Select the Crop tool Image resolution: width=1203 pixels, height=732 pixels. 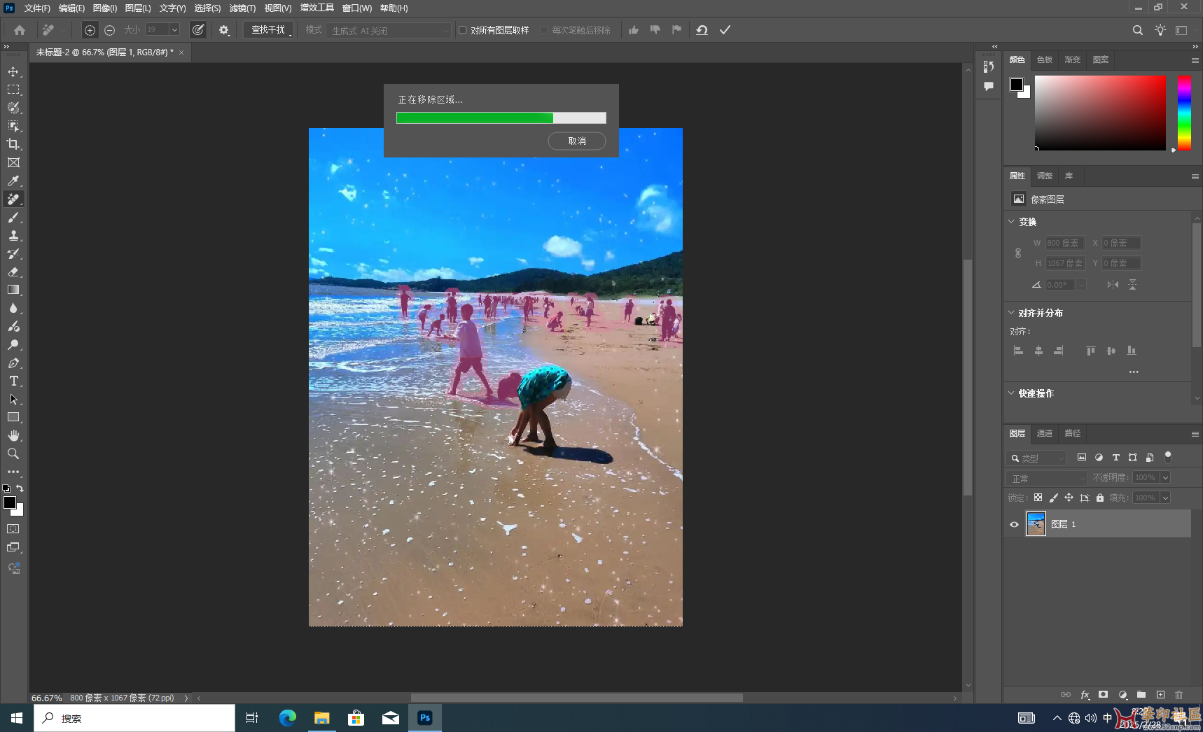pyautogui.click(x=13, y=144)
